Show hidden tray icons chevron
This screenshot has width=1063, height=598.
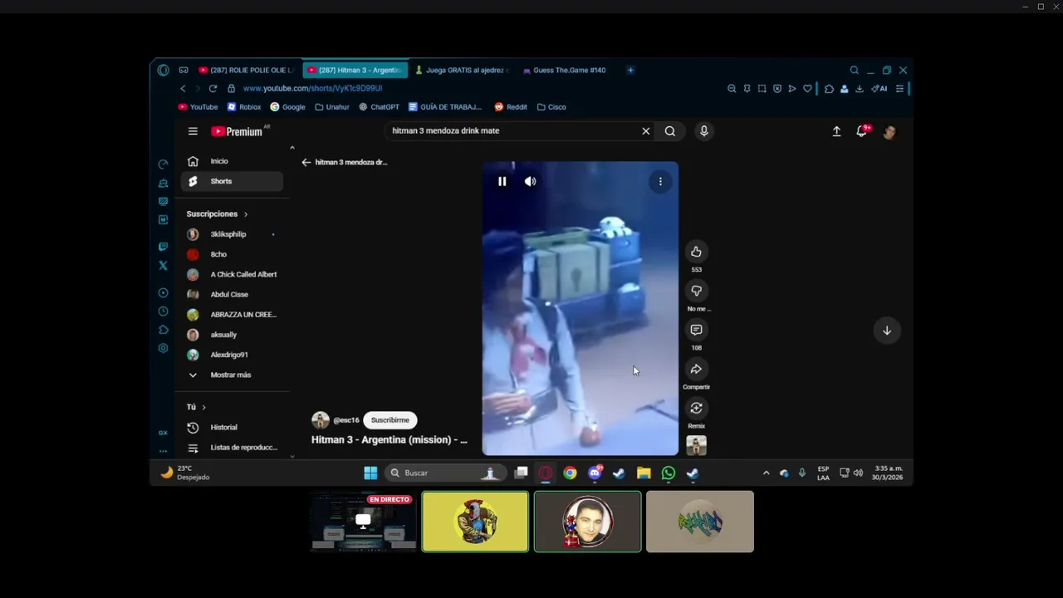pyautogui.click(x=766, y=473)
